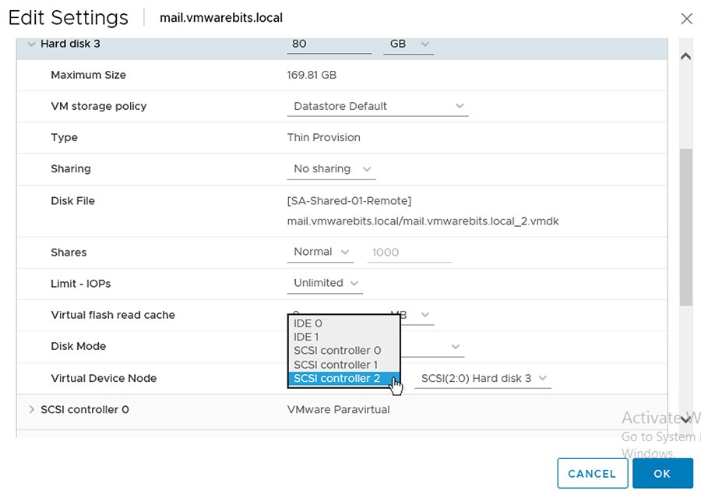
Task: Open the GB unit dropdown for Hard disk 3
Action: 408,44
